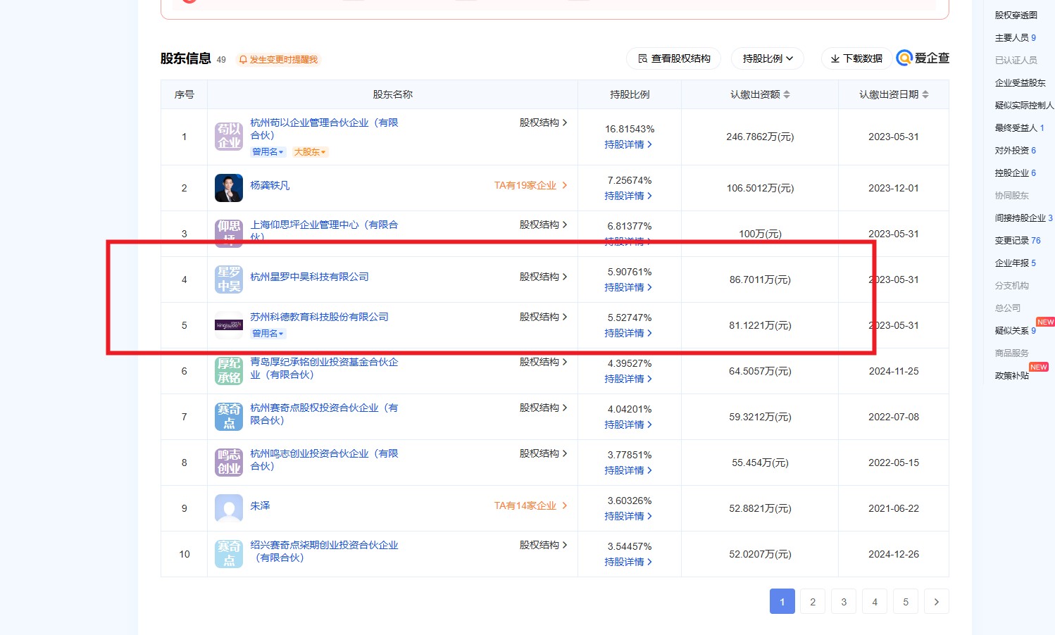Image resolution: width=1055 pixels, height=635 pixels.
Task: Jump to 疑似关系 in side navigation
Action: (x=1015, y=331)
